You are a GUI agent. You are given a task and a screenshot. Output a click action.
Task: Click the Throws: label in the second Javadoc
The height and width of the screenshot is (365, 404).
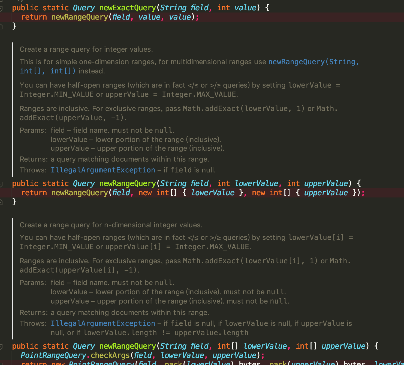[33, 323]
